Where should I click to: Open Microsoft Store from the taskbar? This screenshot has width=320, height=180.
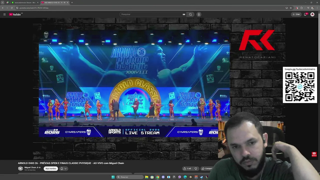pos(152,177)
